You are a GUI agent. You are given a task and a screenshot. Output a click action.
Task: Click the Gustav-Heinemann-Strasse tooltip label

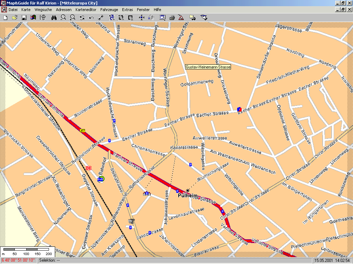[208, 67]
